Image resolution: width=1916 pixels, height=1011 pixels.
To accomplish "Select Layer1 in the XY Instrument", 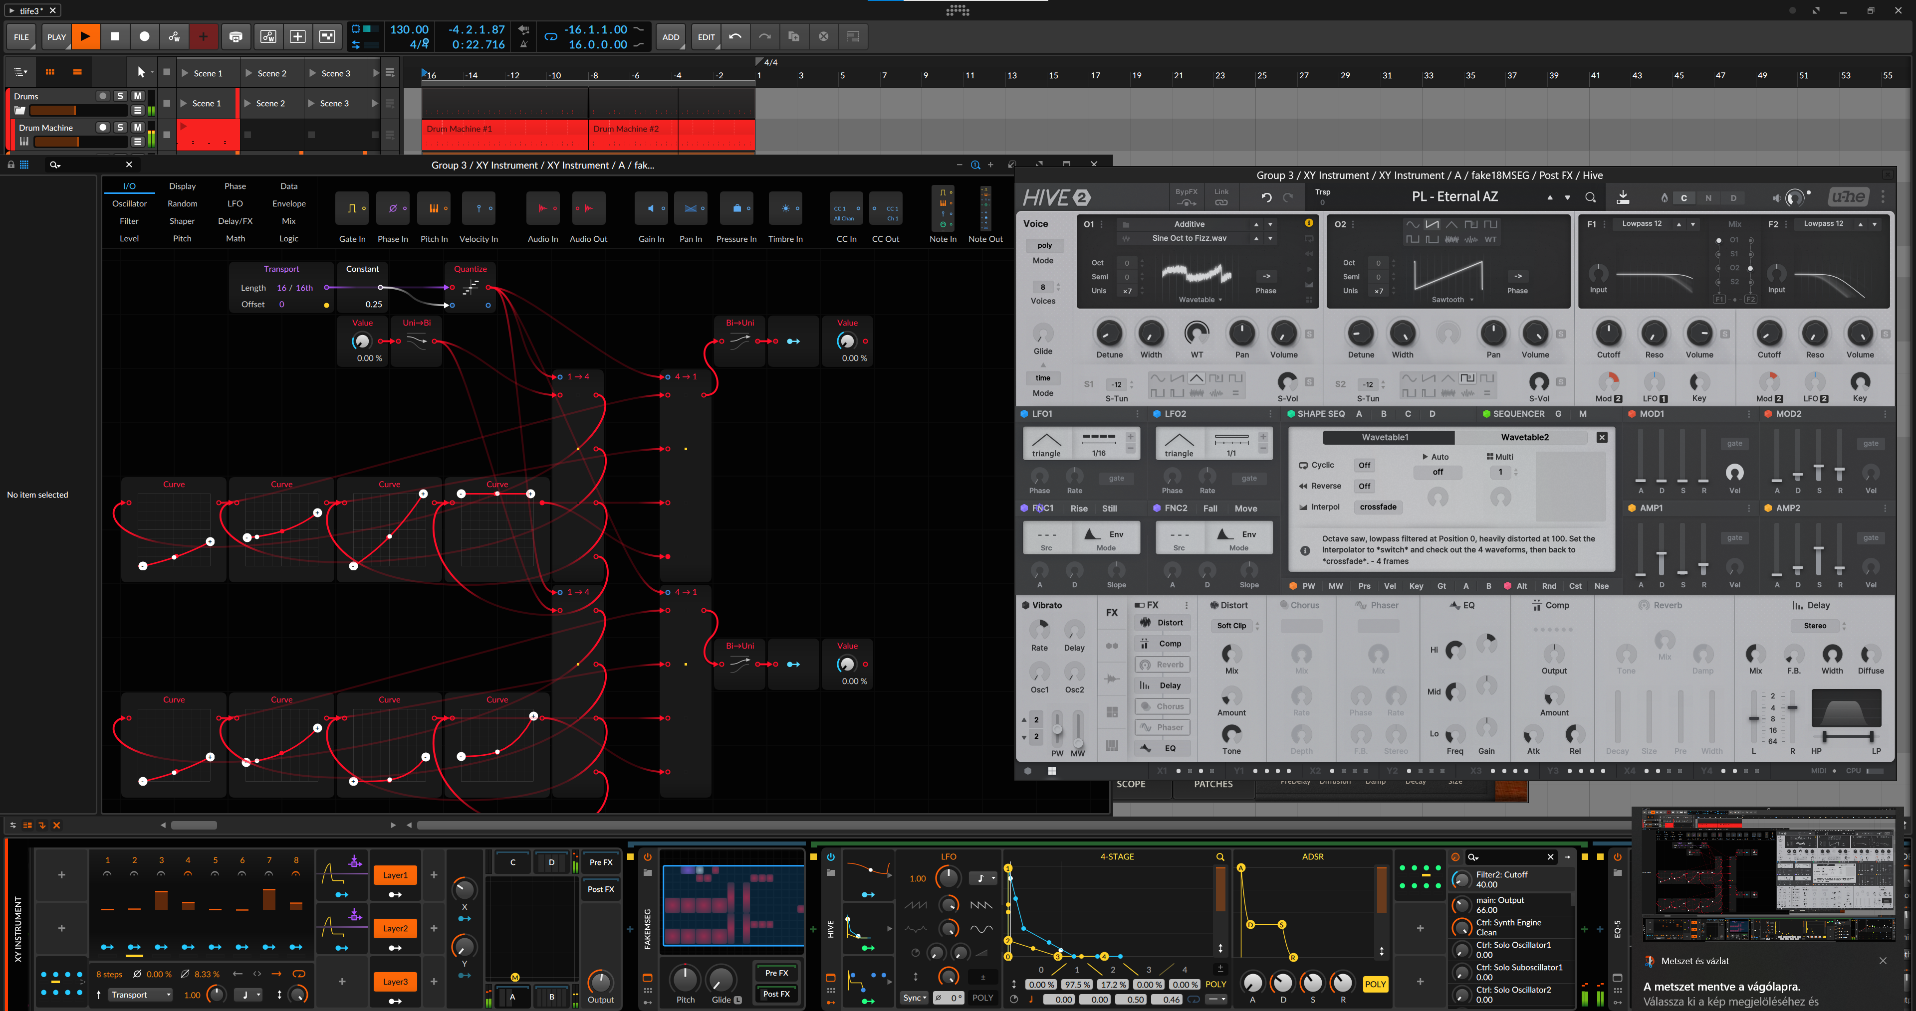I will point(395,875).
